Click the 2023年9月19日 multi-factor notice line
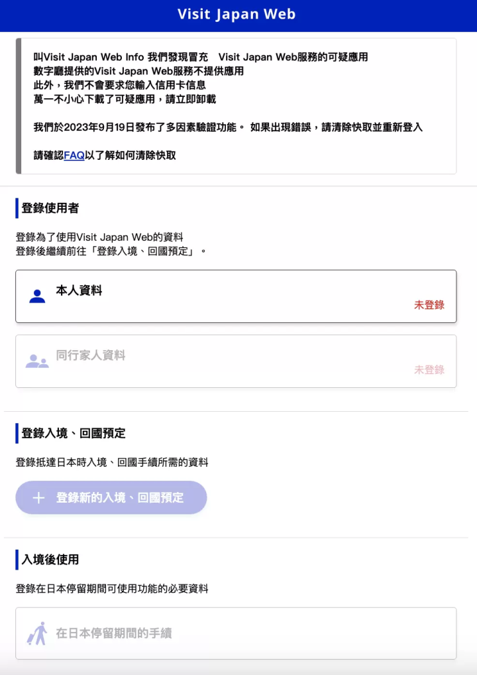Image resolution: width=477 pixels, height=675 pixels. point(228,127)
